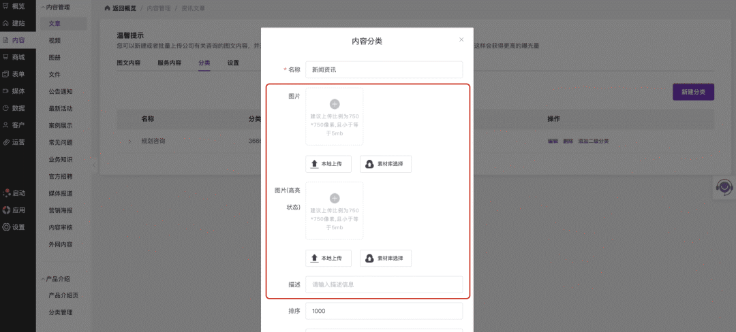The width and height of the screenshot is (736, 332).
Task: Open 文章 in content menu
Action: pos(63,23)
